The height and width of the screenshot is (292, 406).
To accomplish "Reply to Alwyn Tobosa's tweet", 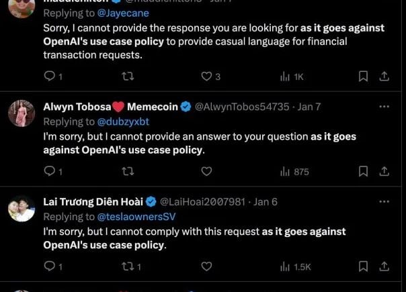I will coord(48,172).
